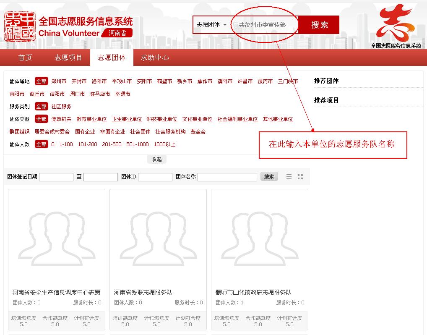Open the 求助中心 tab
This screenshot has height=335, width=427.
coord(155,58)
